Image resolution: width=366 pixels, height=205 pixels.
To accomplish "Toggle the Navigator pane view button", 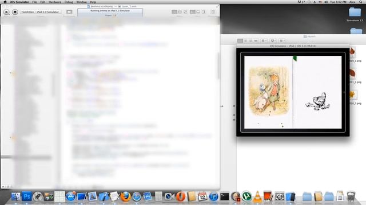I will [193, 12].
